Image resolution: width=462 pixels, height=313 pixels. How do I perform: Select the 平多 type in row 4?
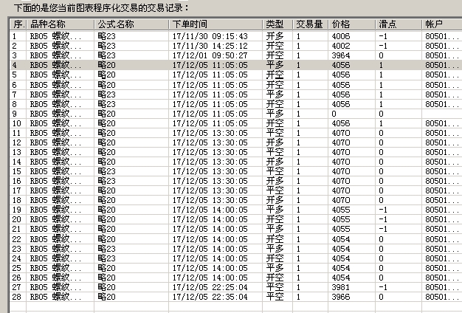pos(275,65)
